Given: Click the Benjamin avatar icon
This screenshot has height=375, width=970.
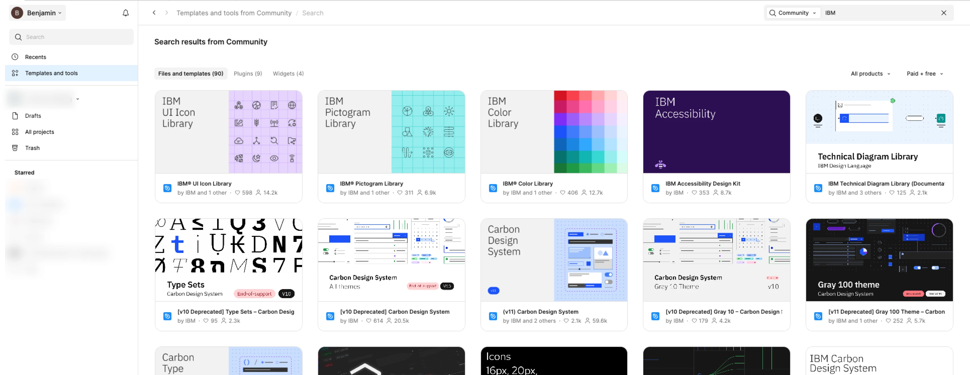Looking at the screenshot, I should coord(17,13).
